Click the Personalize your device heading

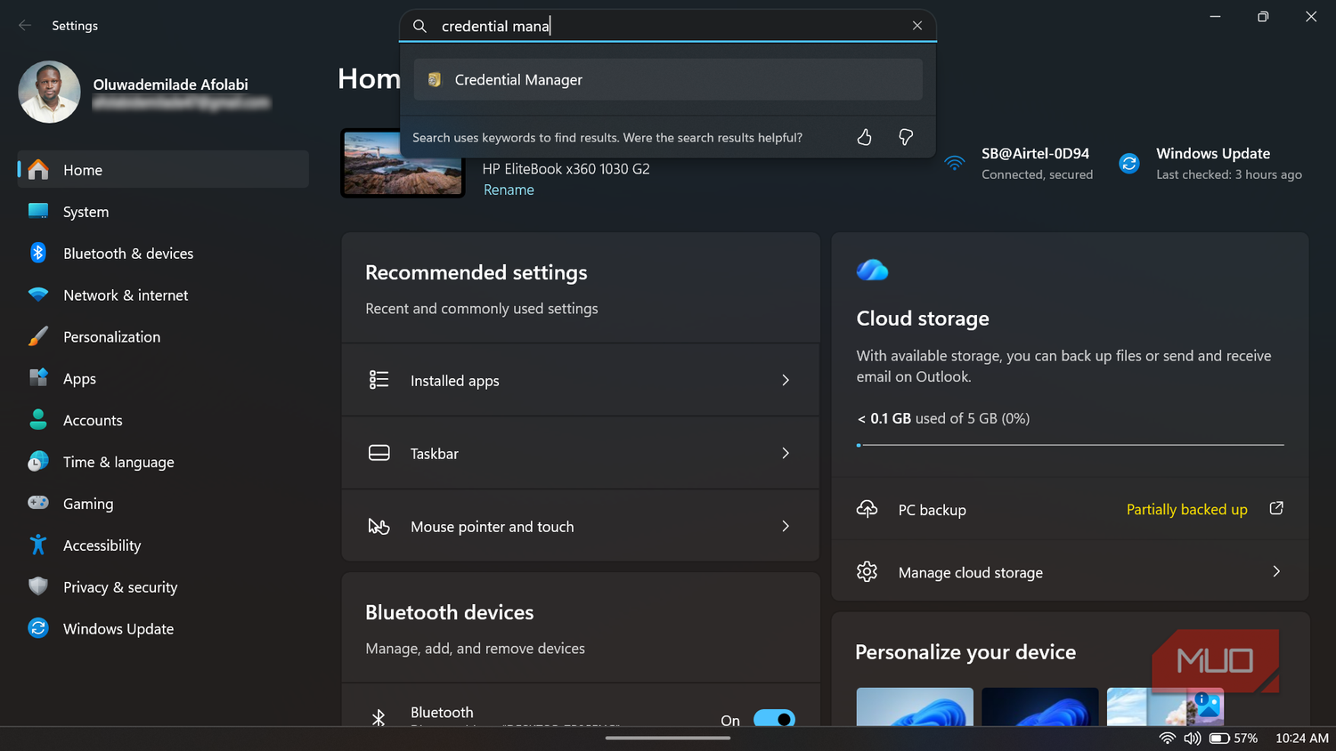click(x=965, y=652)
